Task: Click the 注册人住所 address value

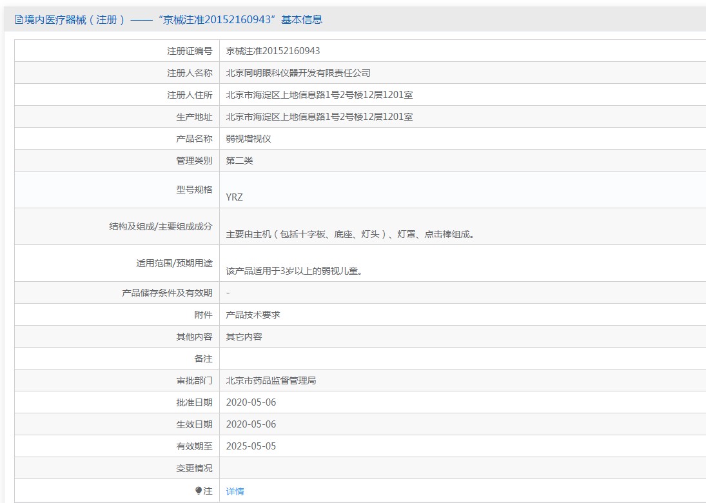Action: (319, 95)
